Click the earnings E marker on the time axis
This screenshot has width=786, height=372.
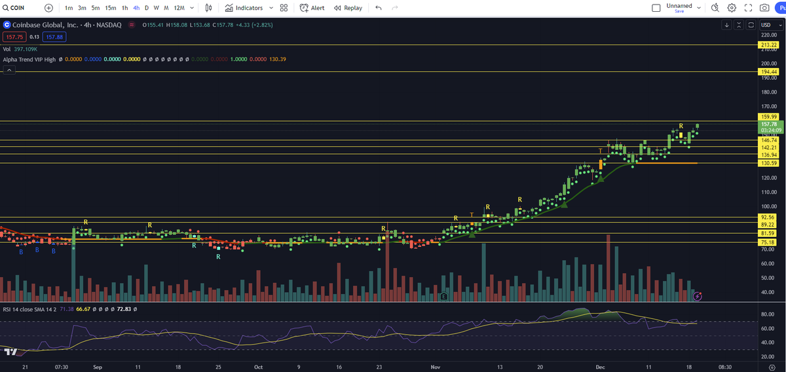coord(444,296)
